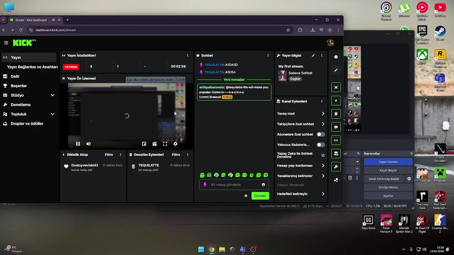The image size is (454, 255).
Task: Expand Topluluk sidebar section
Action: 52,114
